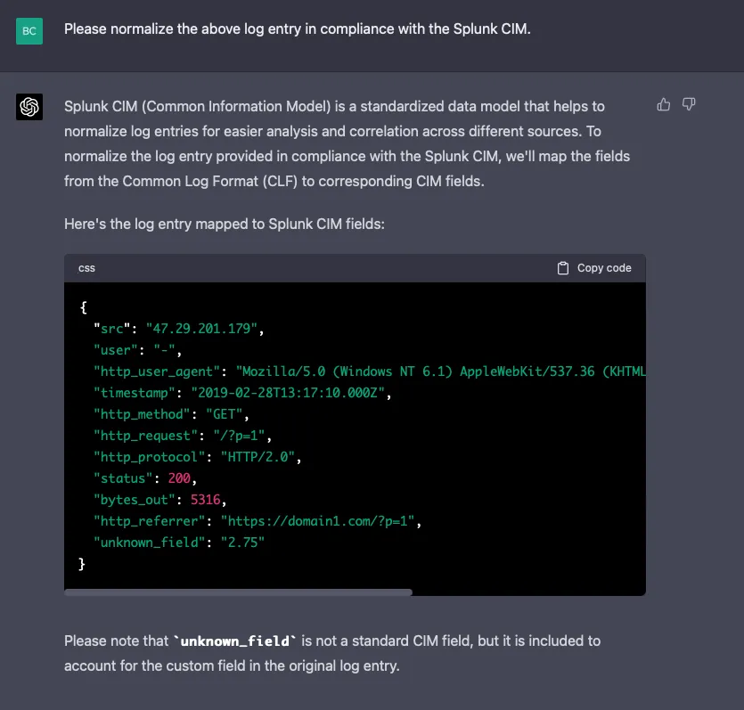This screenshot has width=744, height=710.
Task: Click the ChatGPT logo avatar
Action: [29, 107]
